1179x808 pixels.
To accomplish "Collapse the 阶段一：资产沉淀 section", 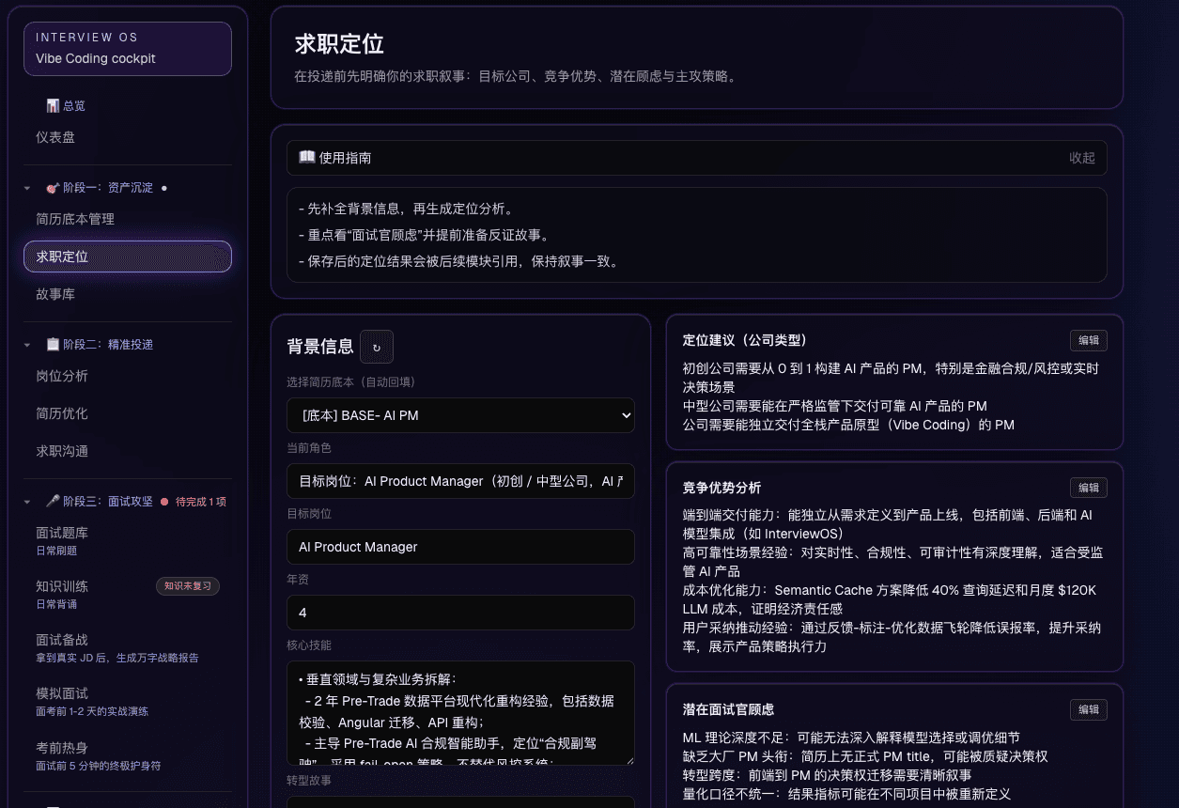I will pos(27,188).
